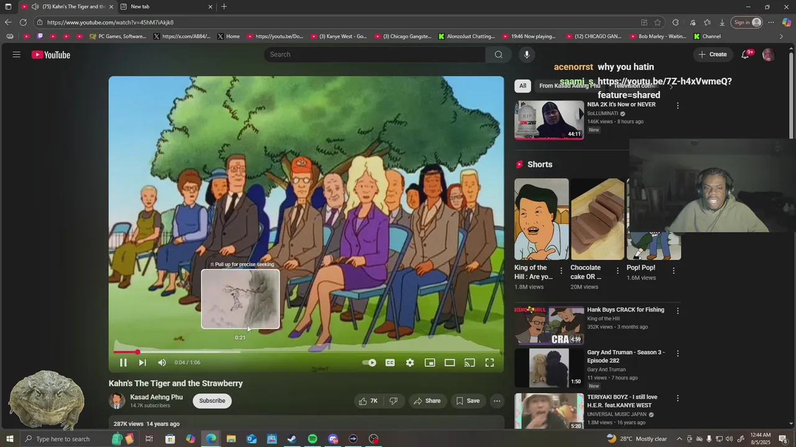Open AlonzoJust Chatting bookmark

466,37
